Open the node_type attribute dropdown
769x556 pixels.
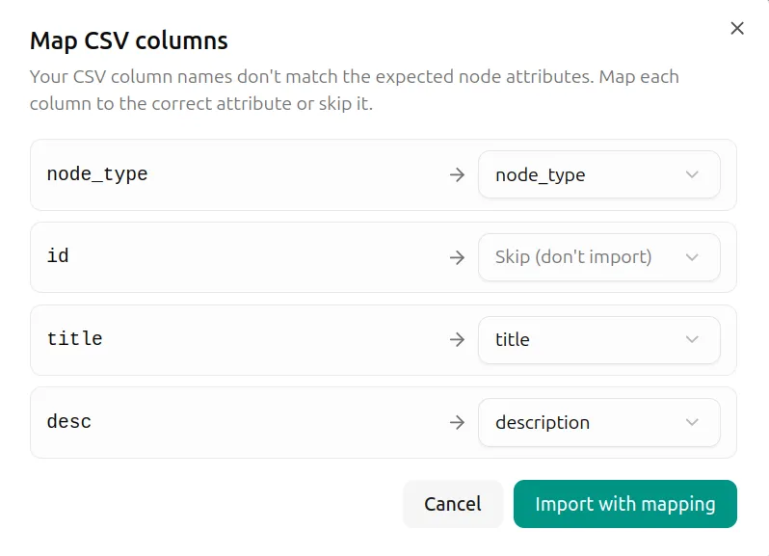point(598,174)
